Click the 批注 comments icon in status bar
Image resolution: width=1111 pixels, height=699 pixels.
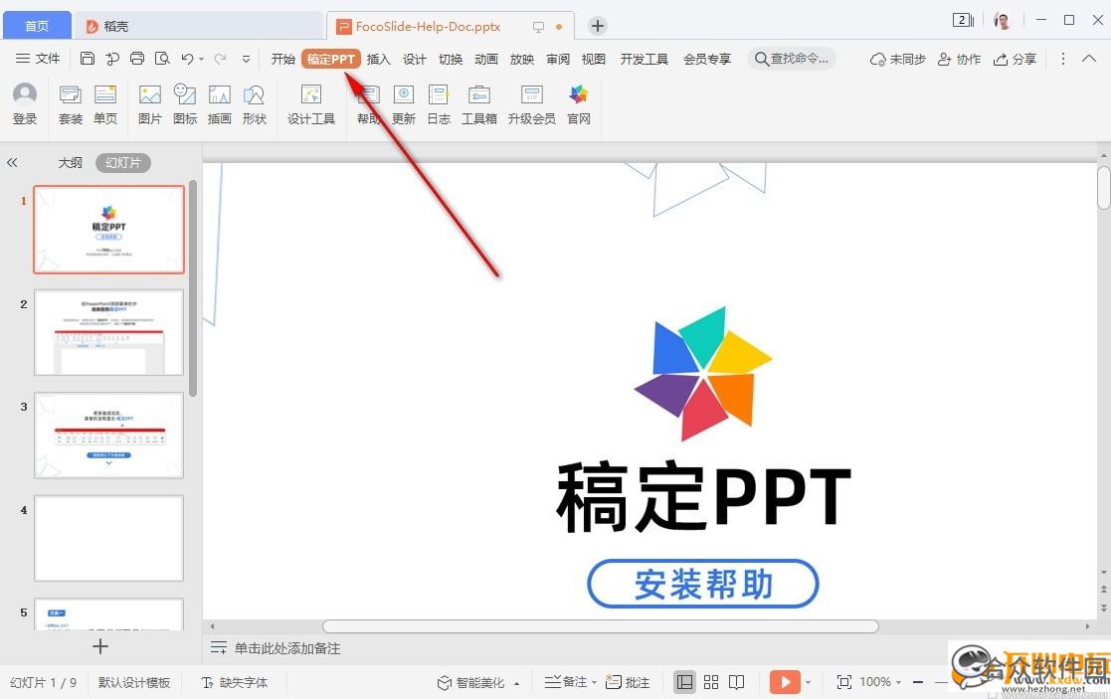[x=628, y=682]
